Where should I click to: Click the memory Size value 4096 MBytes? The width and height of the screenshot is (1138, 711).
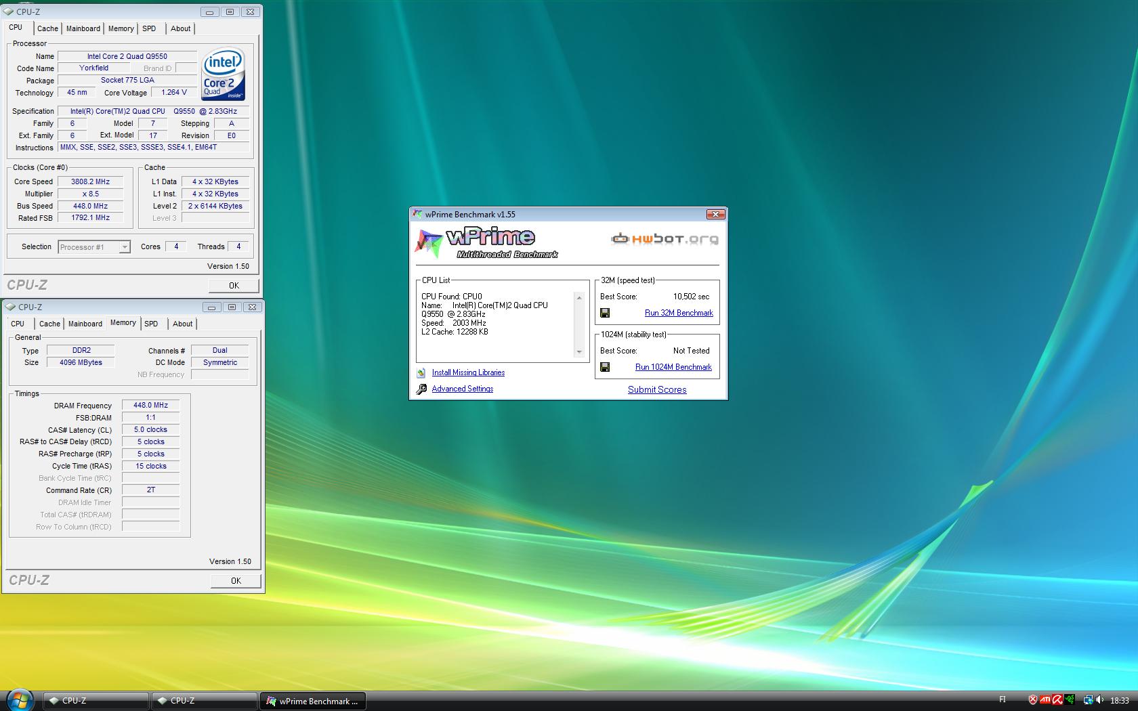[81, 362]
